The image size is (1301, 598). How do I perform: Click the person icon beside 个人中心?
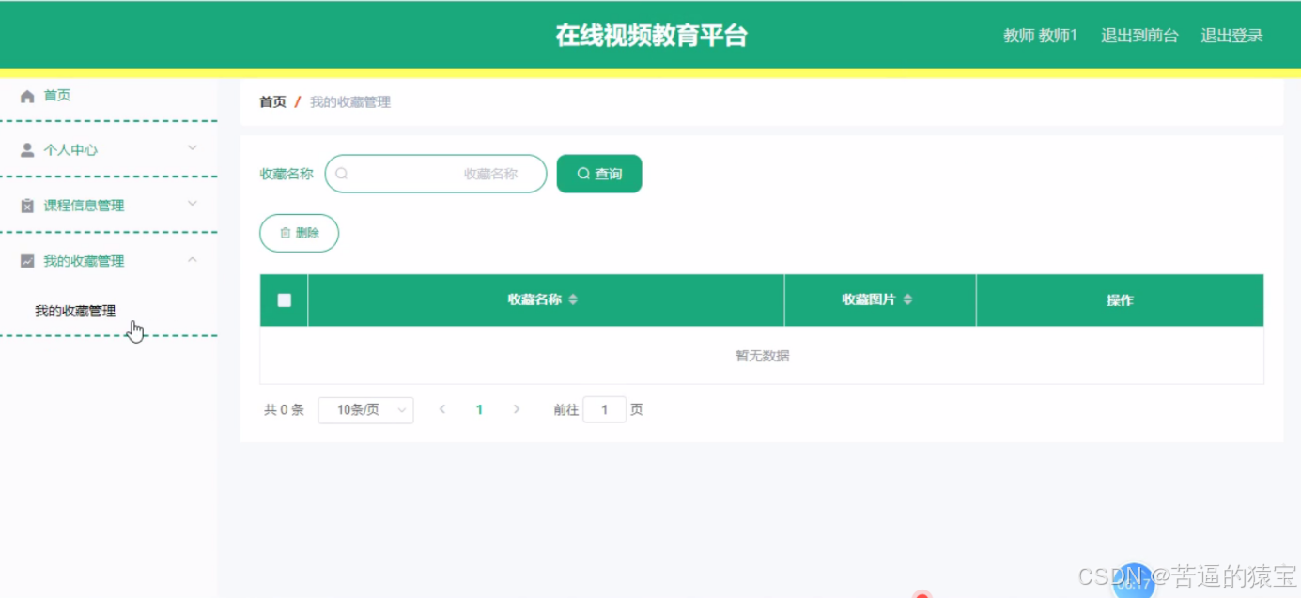tap(27, 150)
